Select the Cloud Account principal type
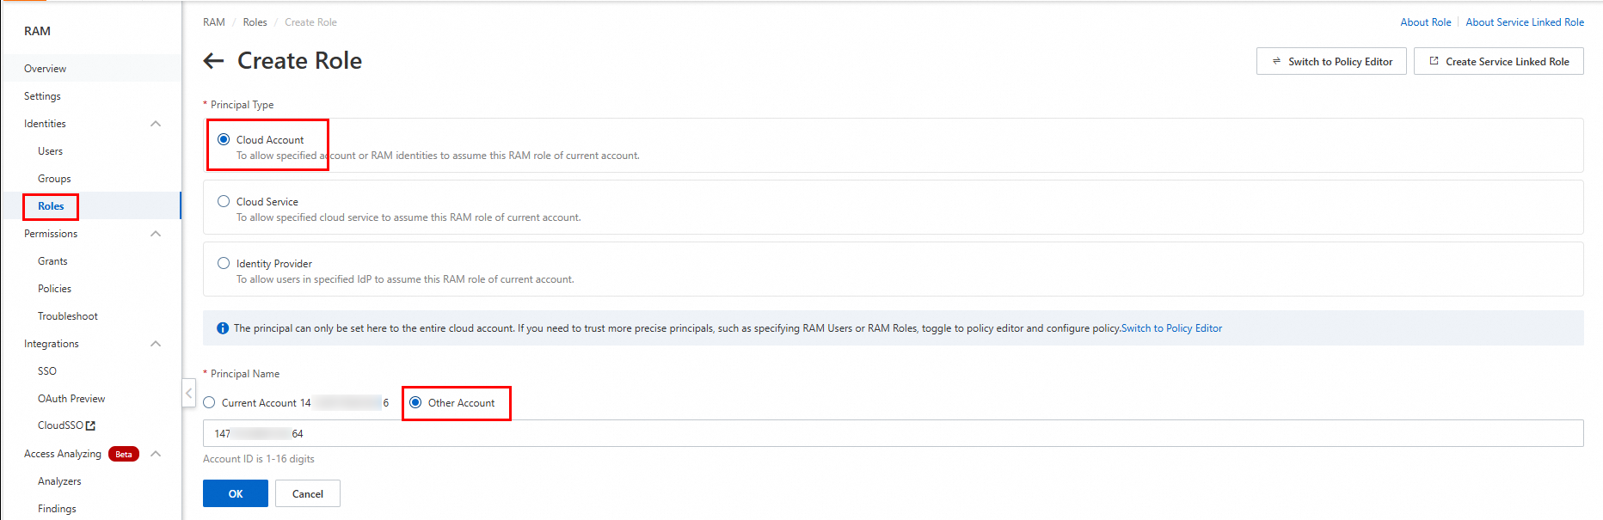1603x520 pixels. click(x=224, y=139)
